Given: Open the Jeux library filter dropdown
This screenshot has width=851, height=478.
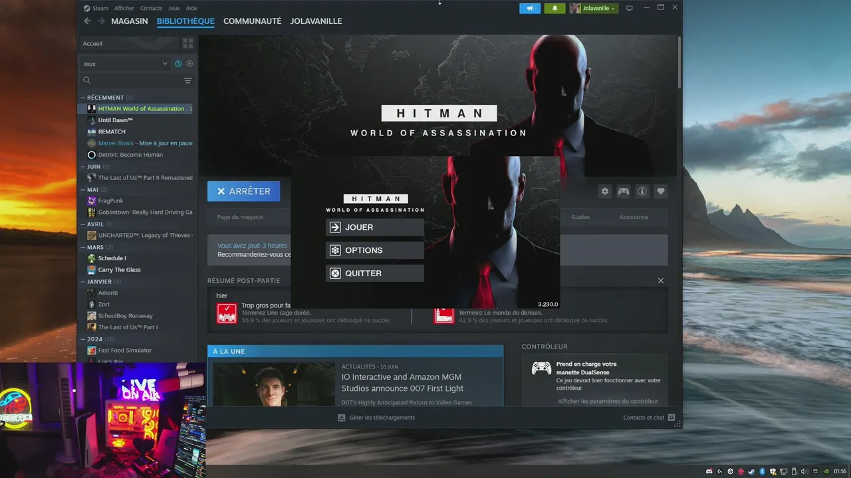Looking at the screenshot, I should (125, 64).
